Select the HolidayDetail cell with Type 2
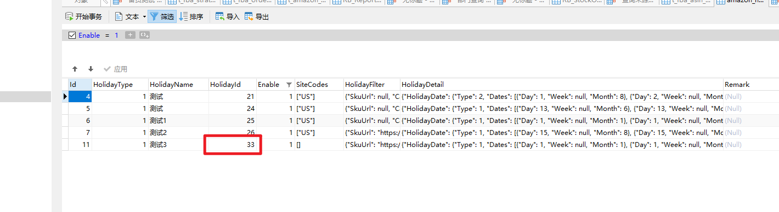Screen dimensions: 779x212 click(561, 96)
